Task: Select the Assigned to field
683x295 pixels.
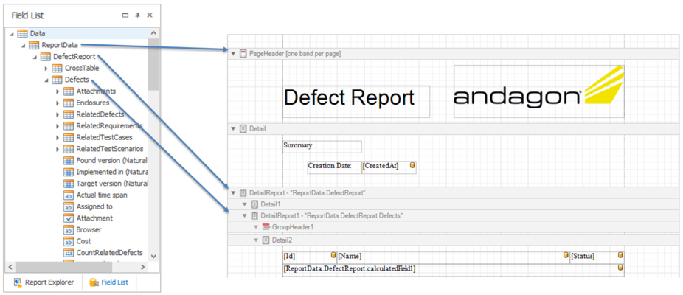Action: click(94, 206)
